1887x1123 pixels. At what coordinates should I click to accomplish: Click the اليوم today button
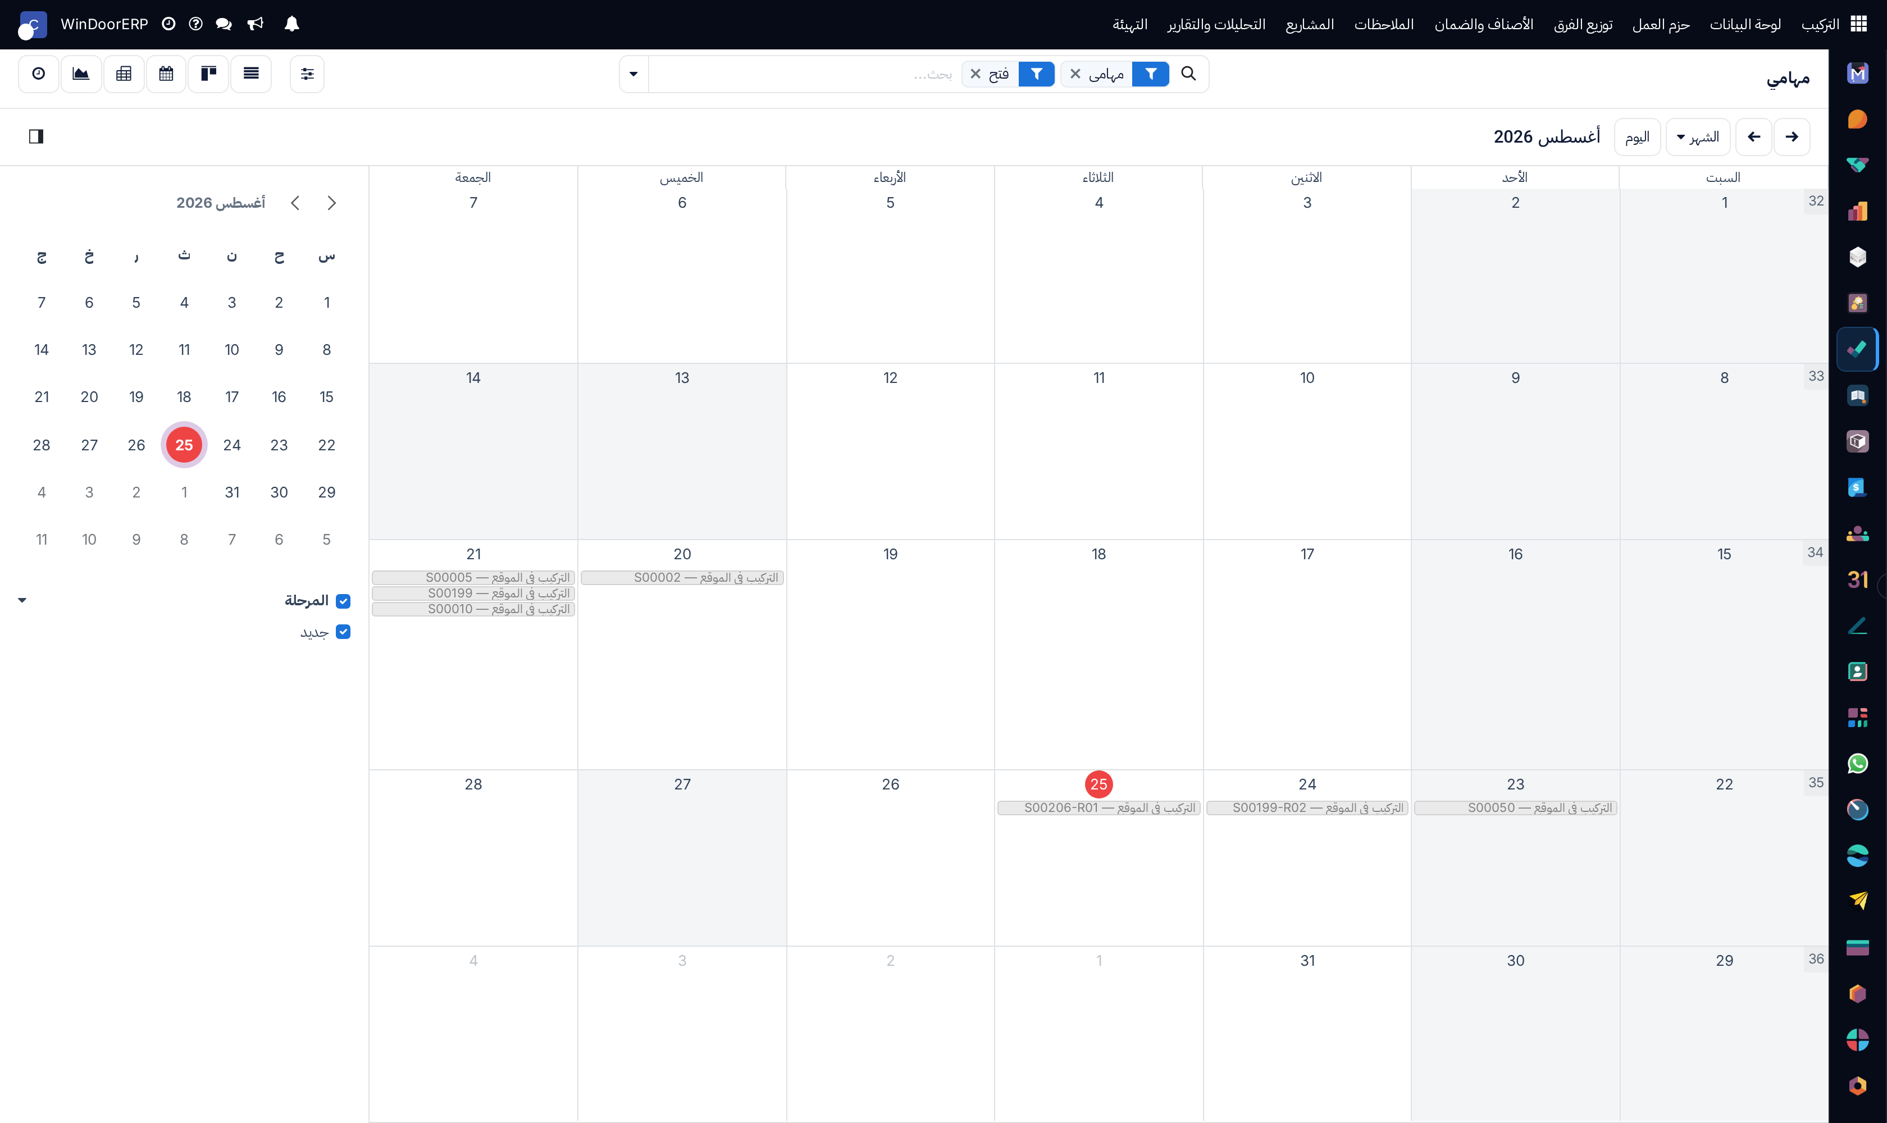point(1637,137)
